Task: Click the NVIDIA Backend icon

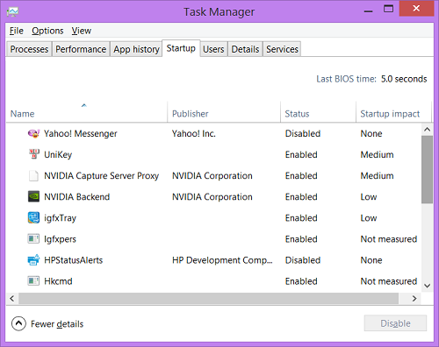Action: (33, 196)
